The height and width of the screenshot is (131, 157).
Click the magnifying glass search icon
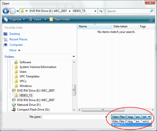152,11
